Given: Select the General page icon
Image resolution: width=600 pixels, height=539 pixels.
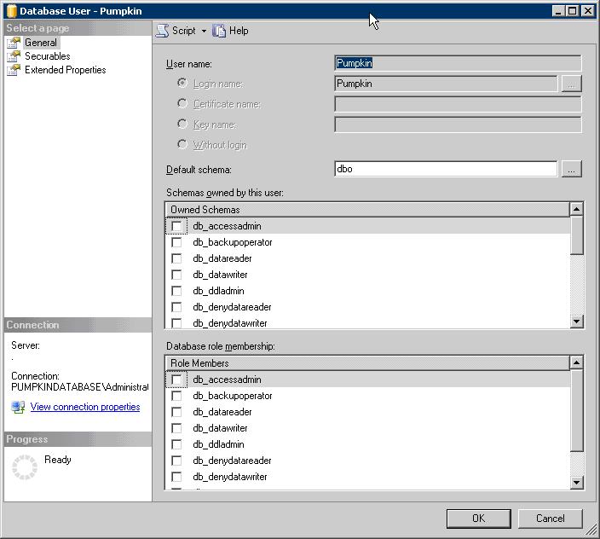Looking at the screenshot, I should [x=14, y=43].
